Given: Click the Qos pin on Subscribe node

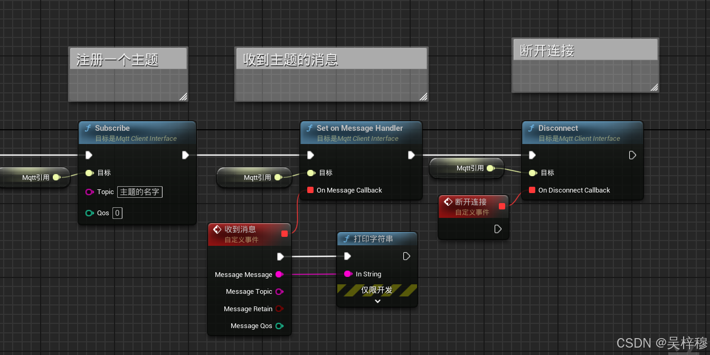Looking at the screenshot, I should click(89, 213).
